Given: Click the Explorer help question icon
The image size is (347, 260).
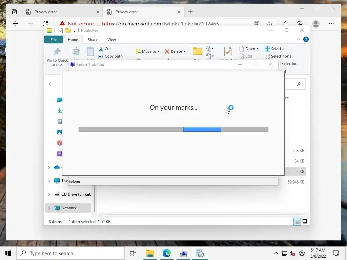Looking at the screenshot, I should 306,39.
